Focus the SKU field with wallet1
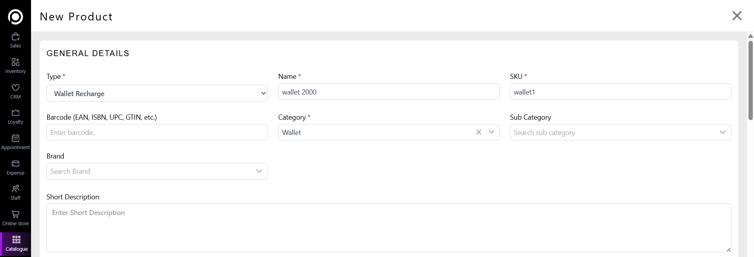754x257 pixels. [620, 92]
